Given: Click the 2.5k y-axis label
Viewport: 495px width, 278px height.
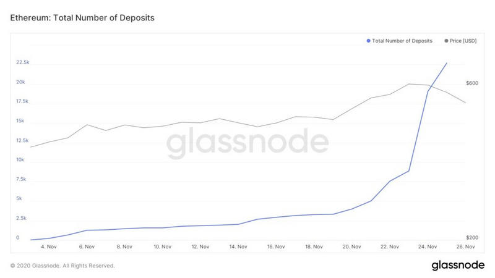Looking at the screenshot, I should point(21,218).
